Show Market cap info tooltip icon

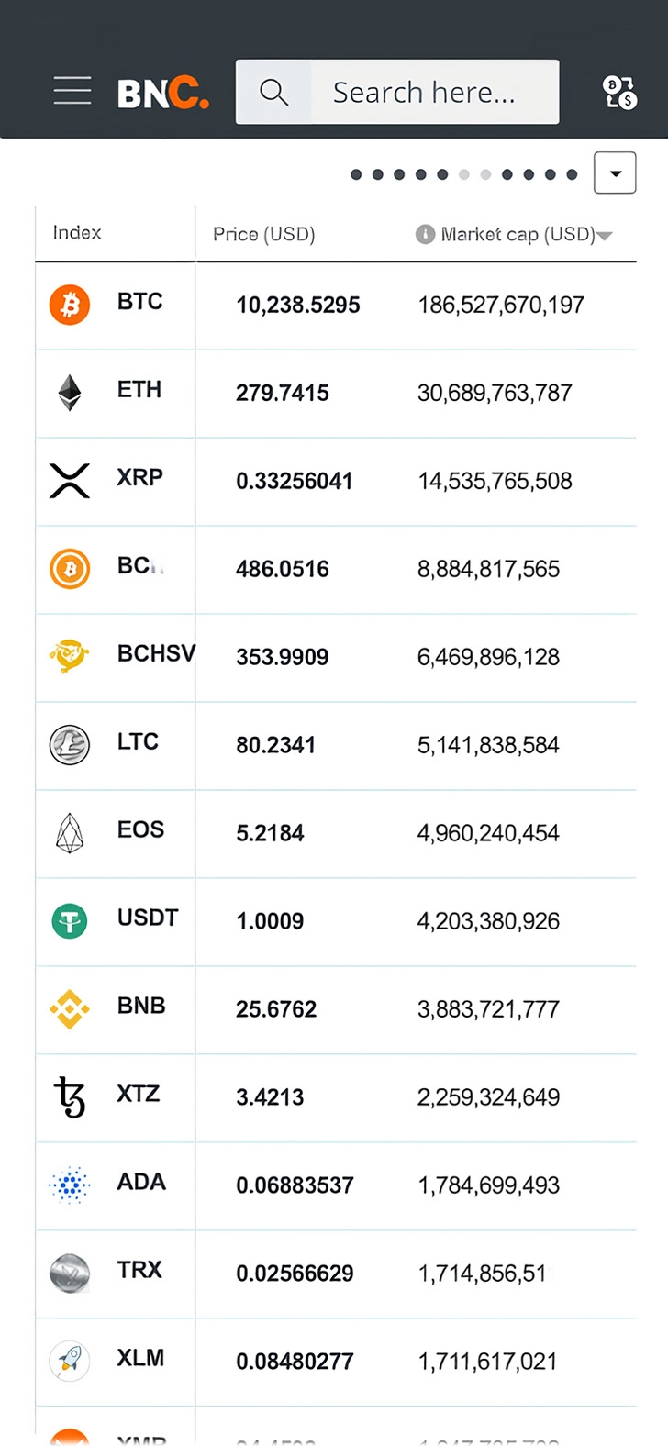(x=425, y=234)
